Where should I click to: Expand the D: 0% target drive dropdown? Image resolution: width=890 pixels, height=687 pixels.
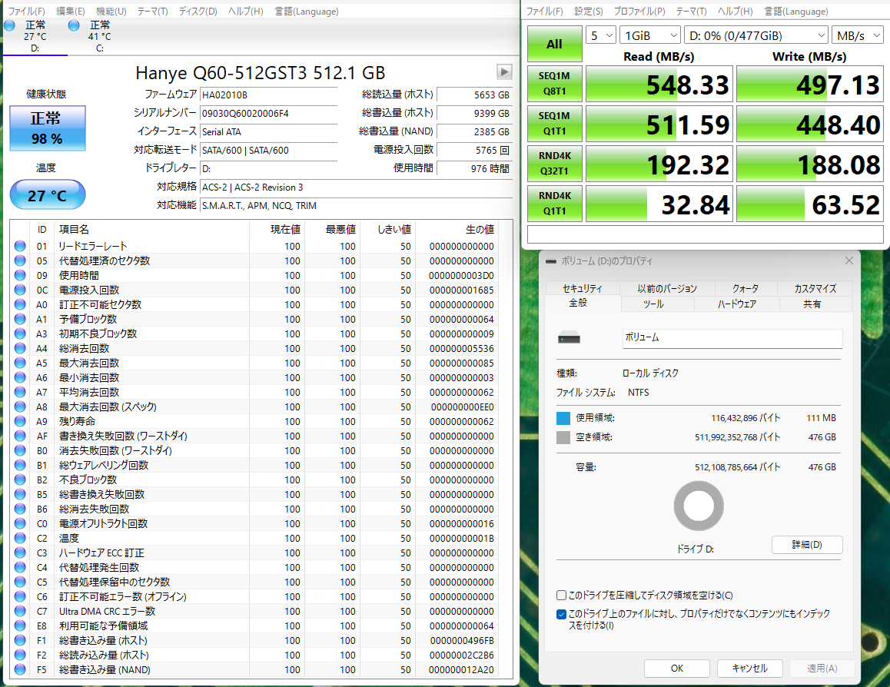point(756,35)
